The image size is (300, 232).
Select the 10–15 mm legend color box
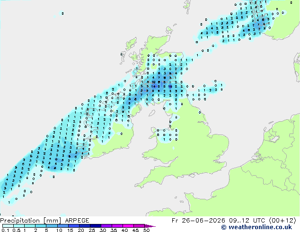pyautogui.click(x=62, y=226)
